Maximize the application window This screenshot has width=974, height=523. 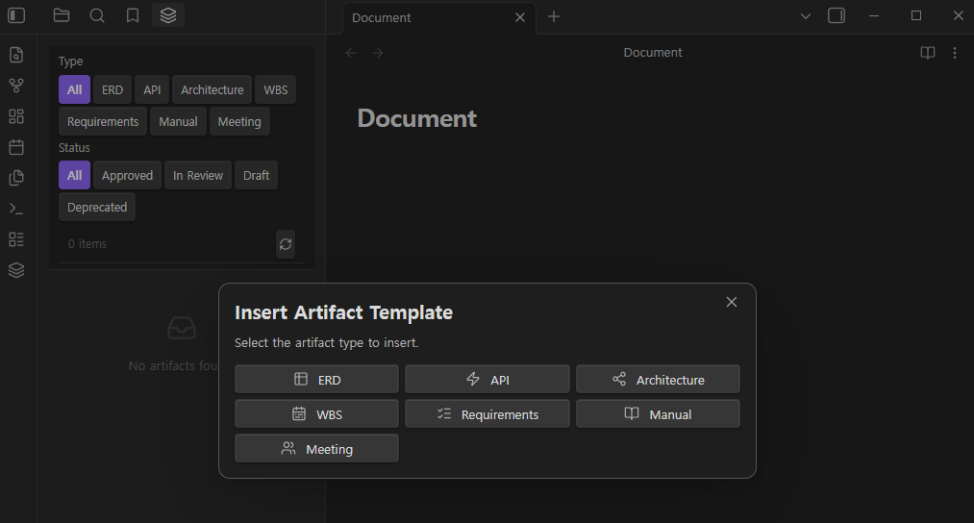(916, 15)
